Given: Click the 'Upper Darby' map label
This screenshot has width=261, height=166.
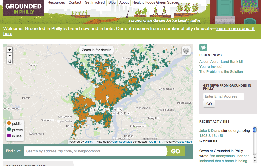Looking at the screenshot, I should (x=64, y=121).
